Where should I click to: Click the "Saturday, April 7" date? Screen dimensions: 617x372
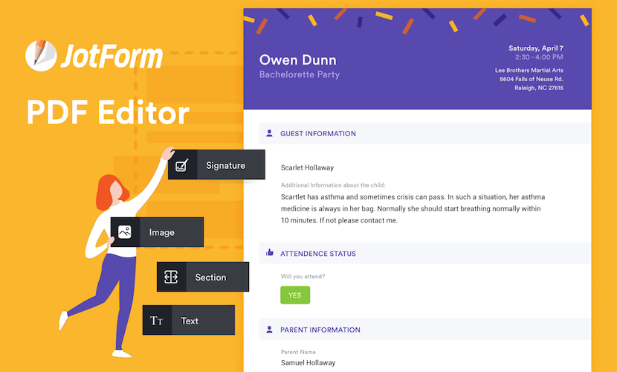536,48
